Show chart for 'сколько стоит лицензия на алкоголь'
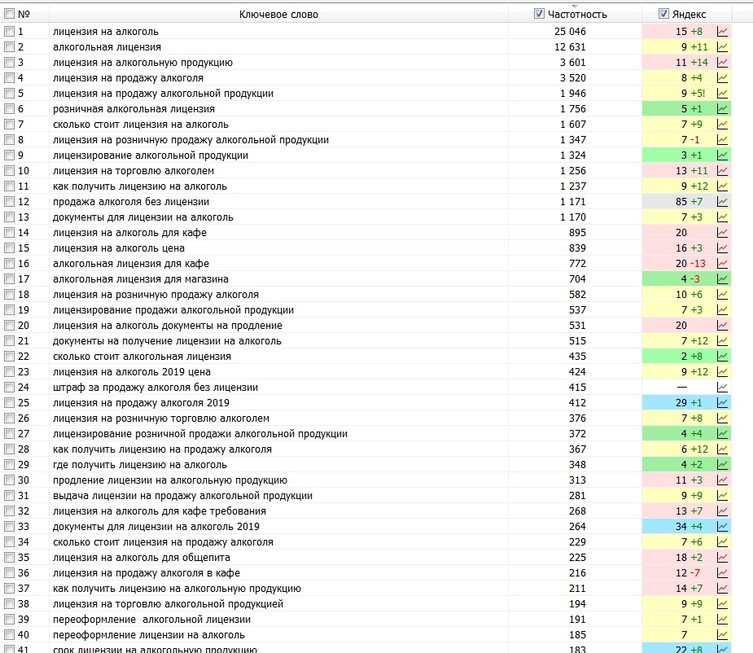 (x=722, y=125)
